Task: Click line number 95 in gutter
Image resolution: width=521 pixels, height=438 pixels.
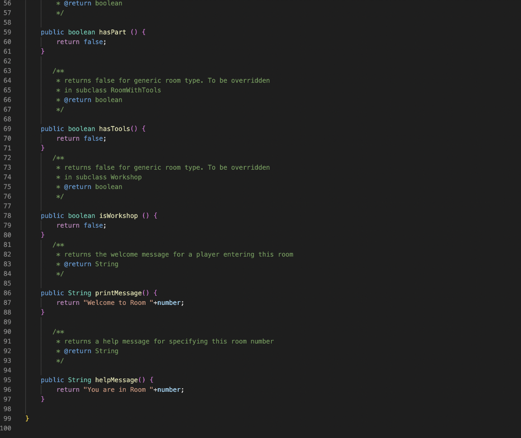Action: tap(7, 380)
